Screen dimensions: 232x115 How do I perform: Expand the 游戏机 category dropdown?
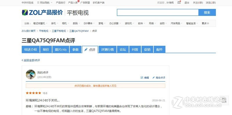click(129, 23)
